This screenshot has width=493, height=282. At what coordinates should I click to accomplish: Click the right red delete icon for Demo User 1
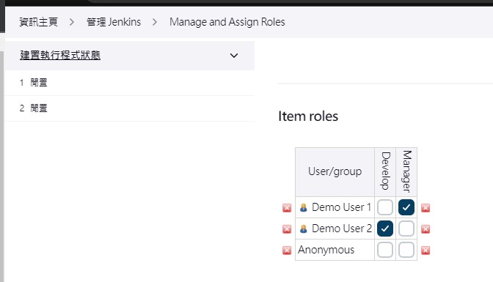426,208
